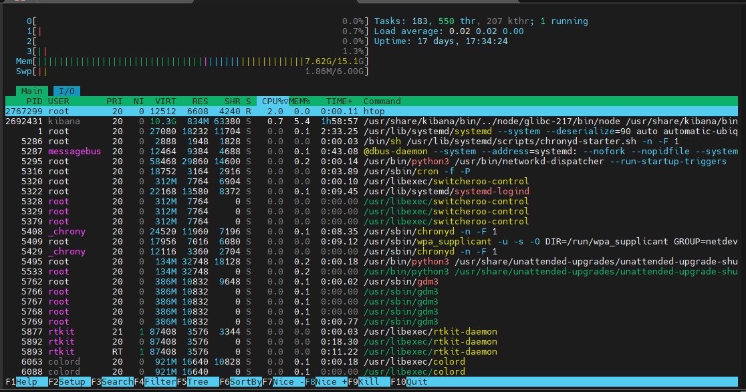This screenshot has width=746, height=392.
Task: Open Setup with the F2 button
Action: pyautogui.click(x=70, y=381)
